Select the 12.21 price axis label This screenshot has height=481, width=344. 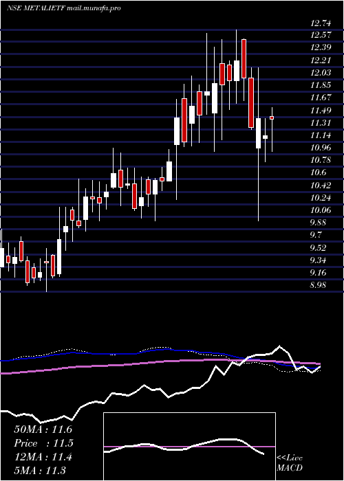click(321, 60)
